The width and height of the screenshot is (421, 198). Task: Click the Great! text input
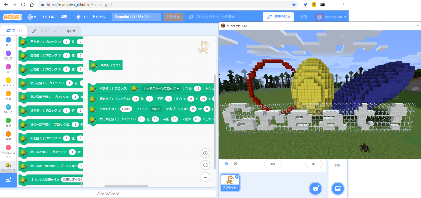point(126,109)
